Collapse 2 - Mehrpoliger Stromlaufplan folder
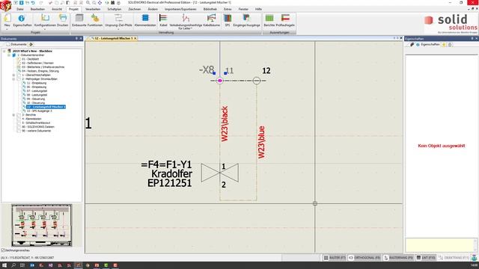 pyautogui.click(x=13, y=78)
